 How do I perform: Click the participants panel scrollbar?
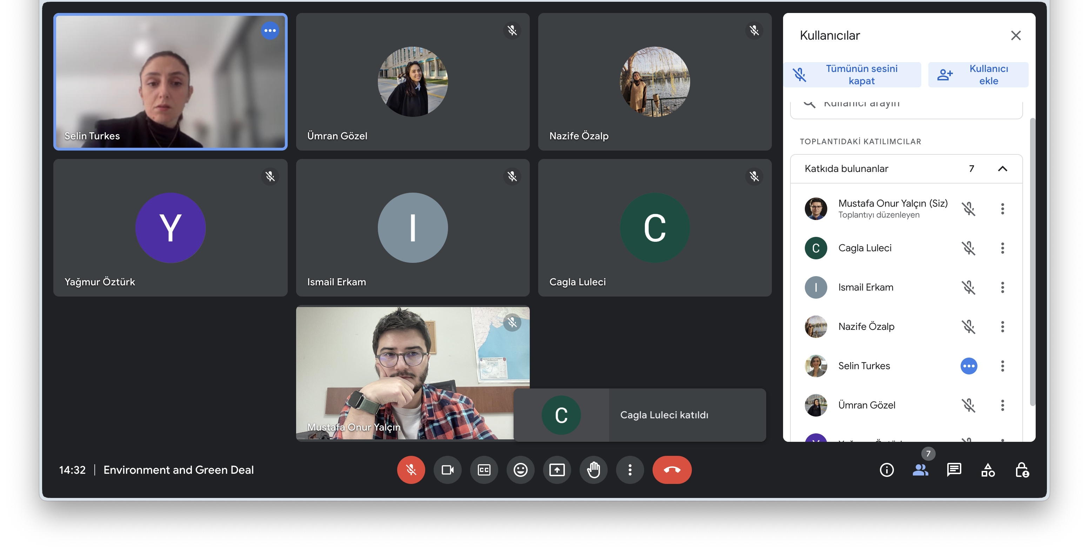[x=1033, y=262]
